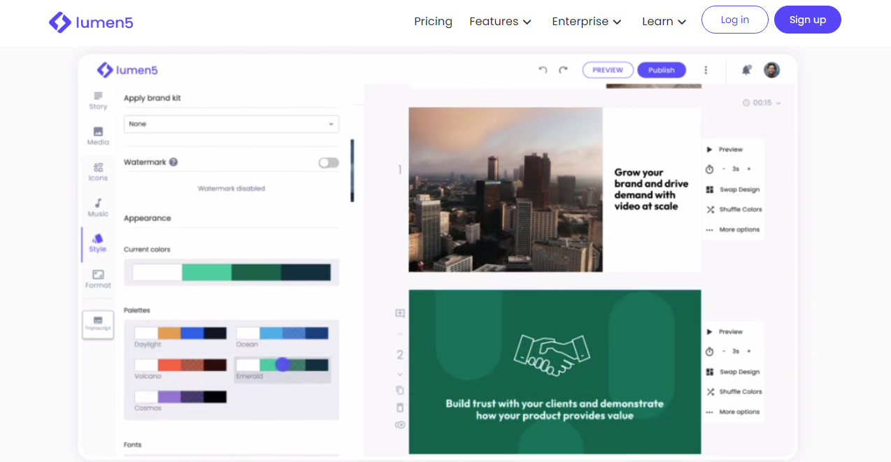Expand the Learn menu
Viewport: 891px width, 462px height.
coord(664,22)
